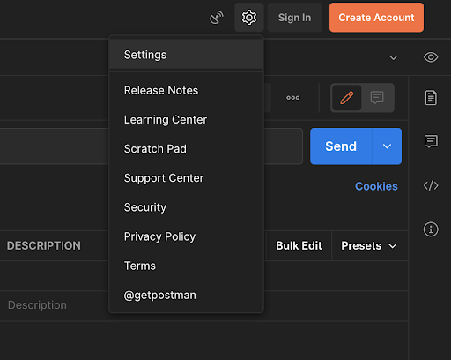The image size is (451, 360).
Task: Toggle environment quick look eye icon
Action: [x=431, y=57]
